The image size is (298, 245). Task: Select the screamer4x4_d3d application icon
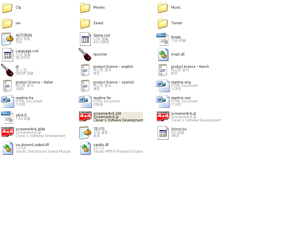tap(85, 117)
